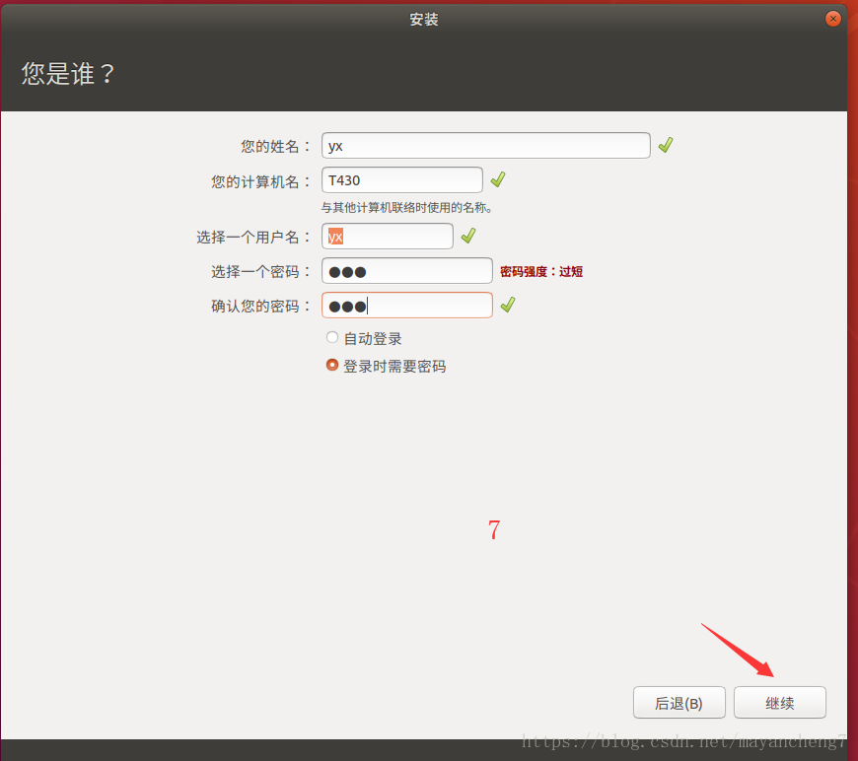Click the 您的姓名 name input field
The height and width of the screenshot is (761, 858).
[x=486, y=146]
